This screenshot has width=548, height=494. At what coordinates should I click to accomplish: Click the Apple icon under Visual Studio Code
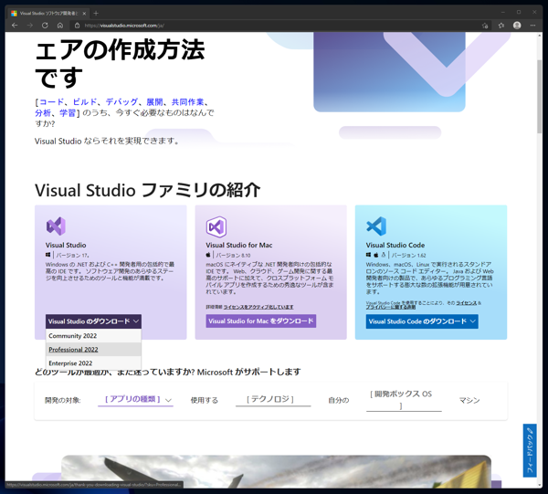[376, 255]
